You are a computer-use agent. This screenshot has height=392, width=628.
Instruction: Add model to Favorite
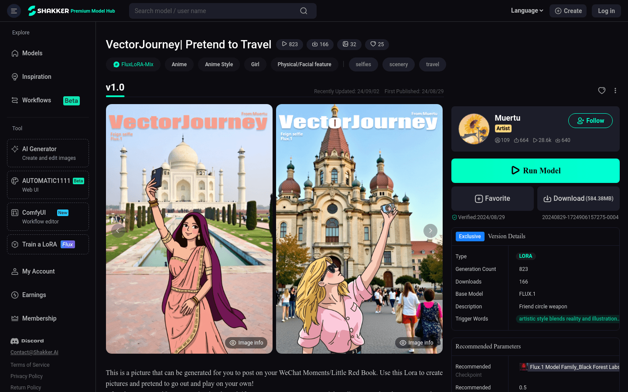[492, 199]
